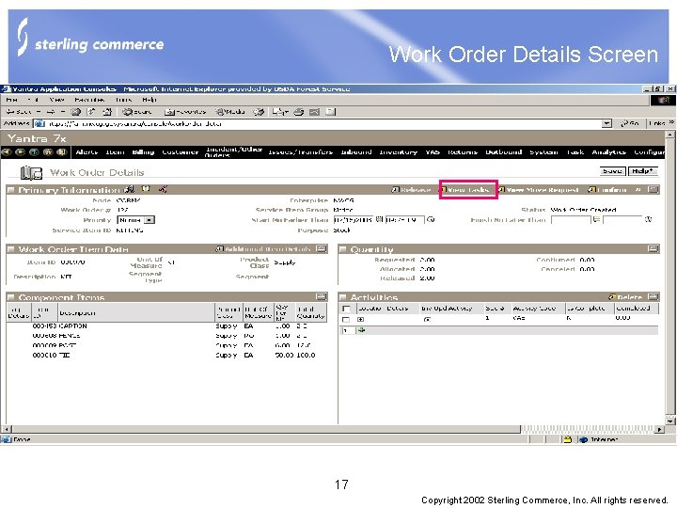Viewport: 677px width, 508px height.
Task: Click the Confirm action link
Action: 607,190
